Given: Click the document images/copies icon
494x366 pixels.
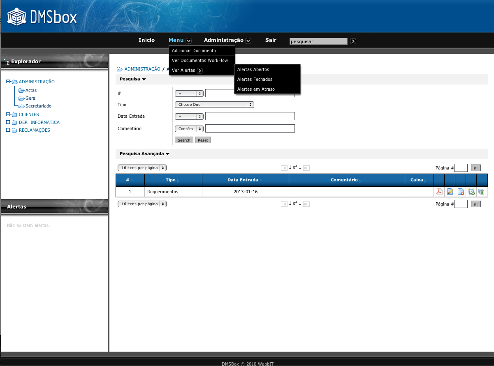Looking at the screenshot, I should (481, 192).
